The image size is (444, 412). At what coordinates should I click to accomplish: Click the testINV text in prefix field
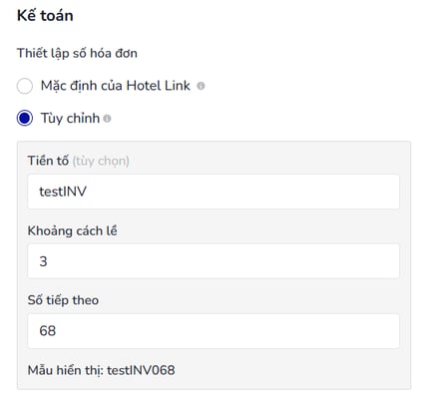click(x=63, y=192)
